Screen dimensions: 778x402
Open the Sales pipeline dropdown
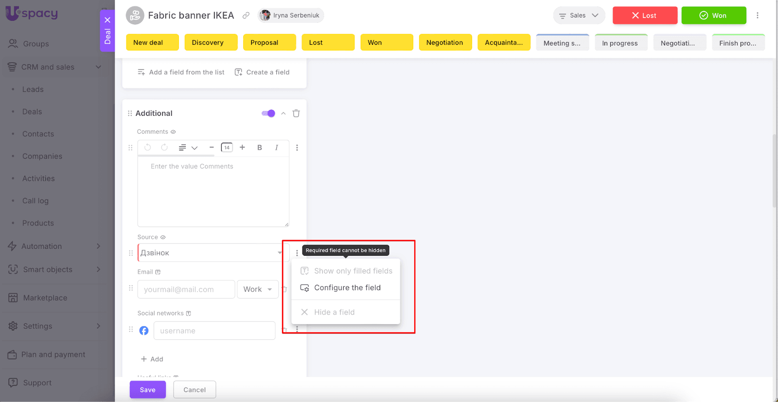click(579, 16)
